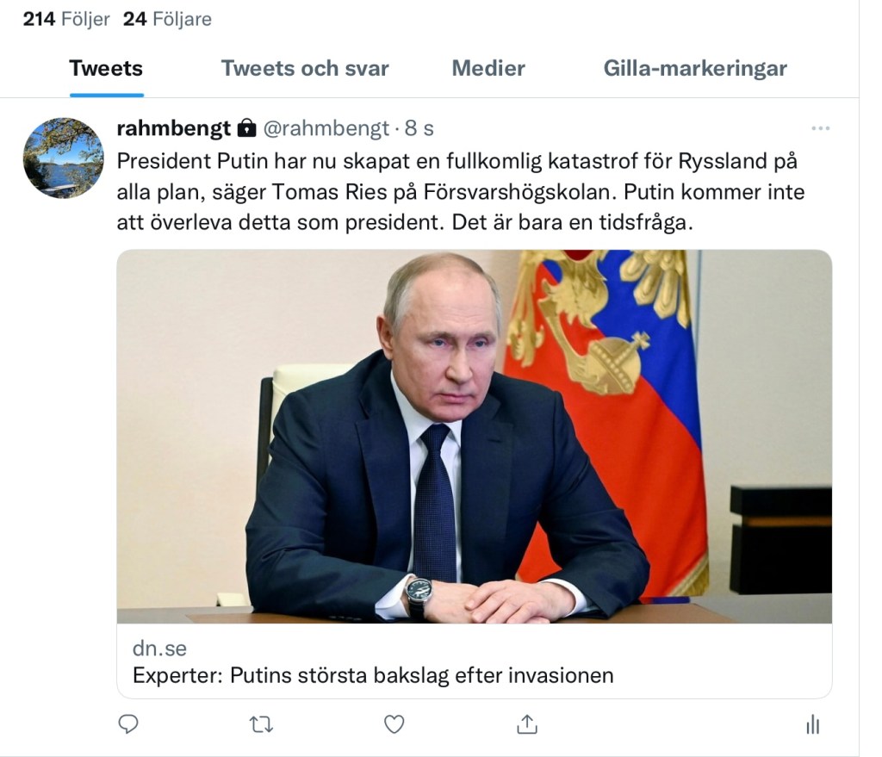Show the 24 Följare list
The image size is (882, 757).
[x=167, y=19]
